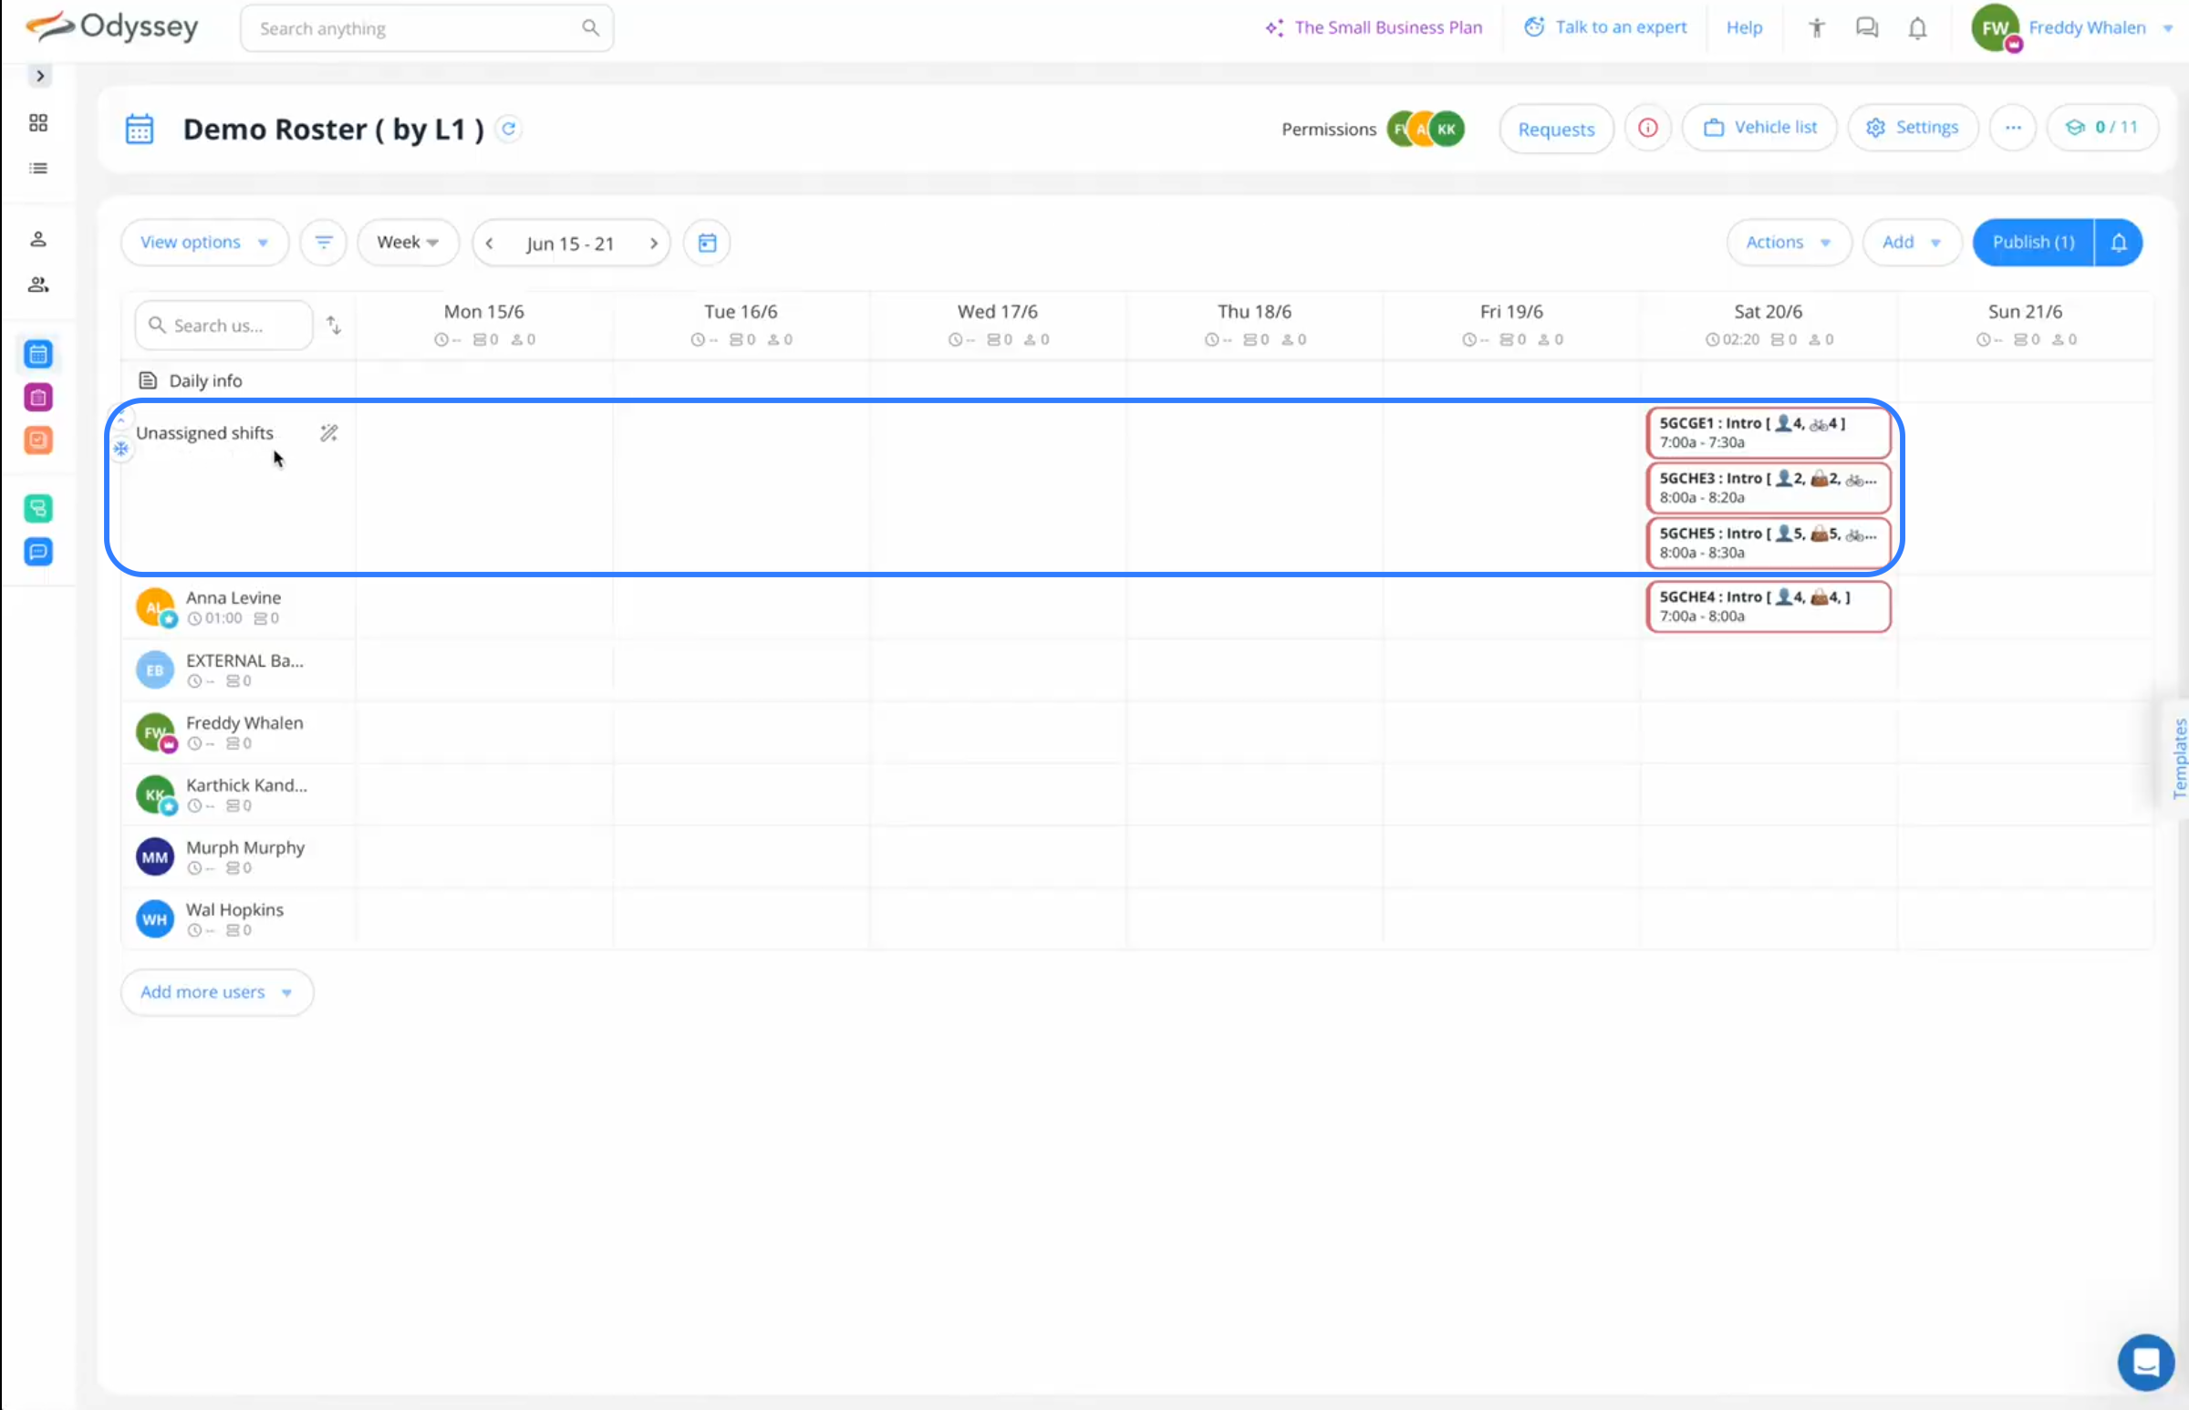Open the View options dropdown
2189x1410 pixels.
click(x=204, y=243)
